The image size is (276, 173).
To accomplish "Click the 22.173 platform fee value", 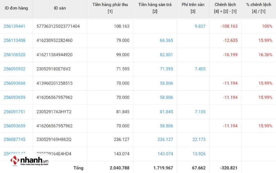I will (x=199, y=140).
